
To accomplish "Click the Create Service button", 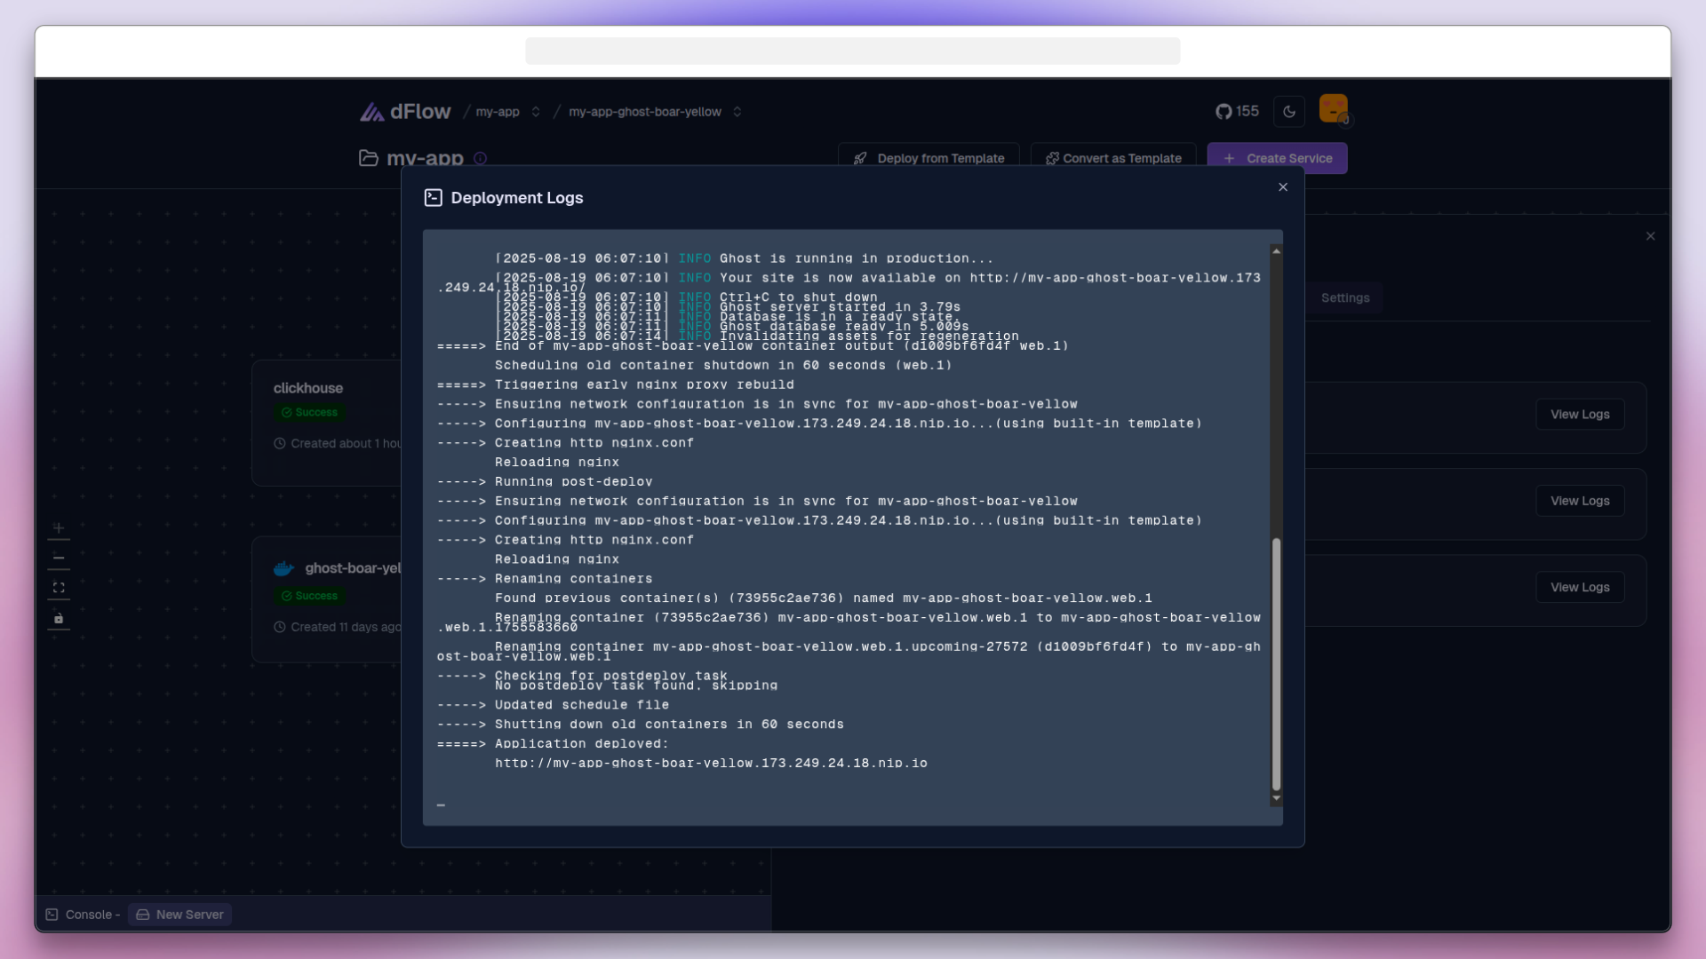I will tap(1277, 158).
